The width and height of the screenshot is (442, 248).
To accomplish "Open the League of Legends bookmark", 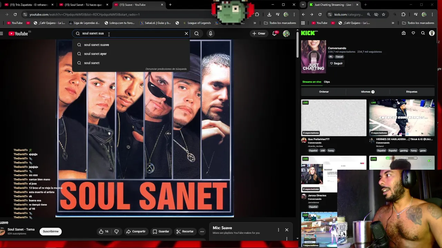I will click(x=196, y=23).
